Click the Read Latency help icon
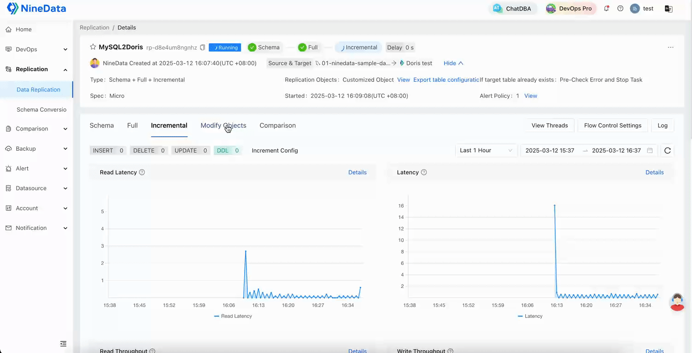The width and height of the screenshot is (692, 353). (x=142, y=172)
